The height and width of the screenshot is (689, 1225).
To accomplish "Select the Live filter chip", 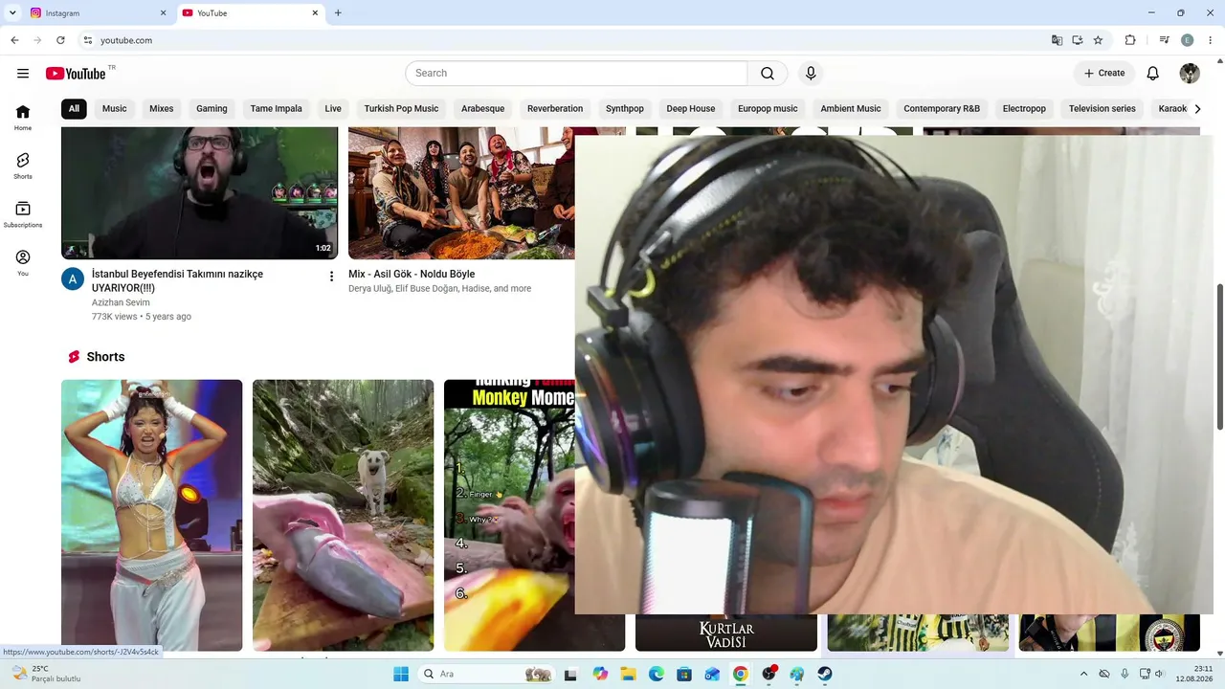I will click(x=333, y=109).
